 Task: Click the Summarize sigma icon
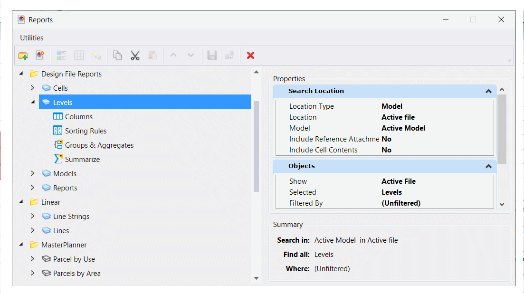coord(58,159)
